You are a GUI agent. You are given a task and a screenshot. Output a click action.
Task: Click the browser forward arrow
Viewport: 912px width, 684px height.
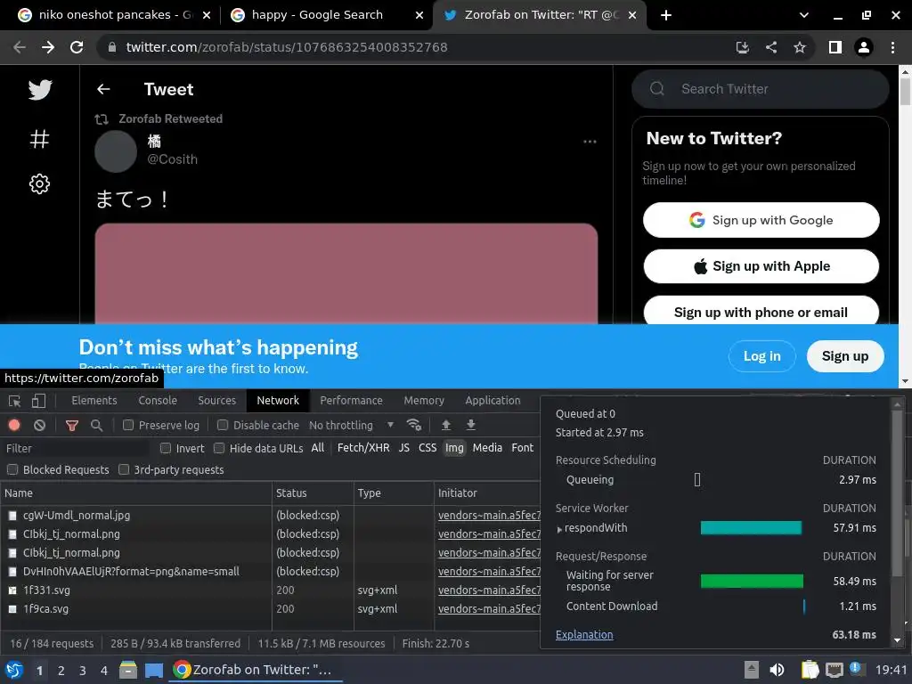[48, 47]
